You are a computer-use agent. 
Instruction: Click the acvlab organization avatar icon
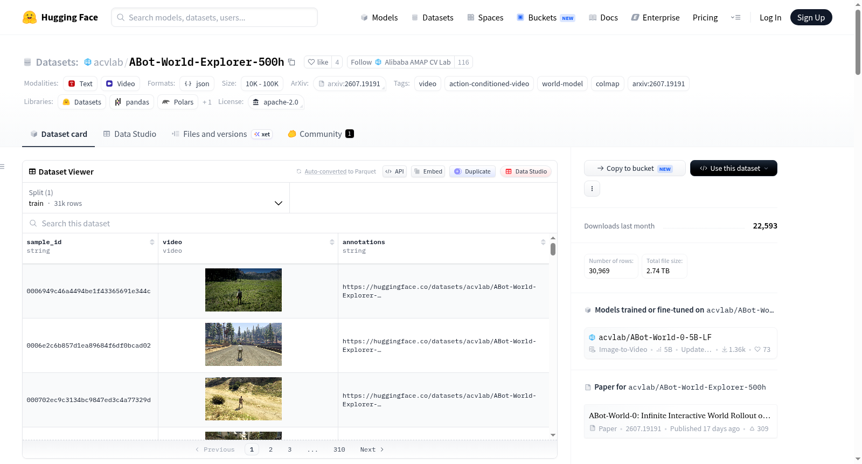pos(88,62)
